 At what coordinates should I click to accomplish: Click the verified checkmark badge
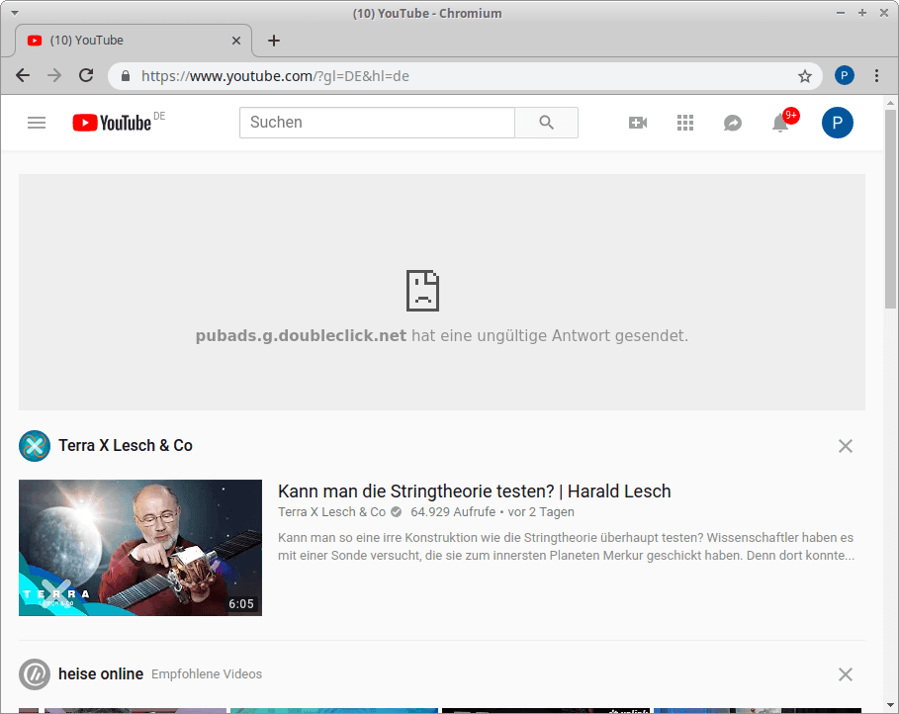click(397, 512)
